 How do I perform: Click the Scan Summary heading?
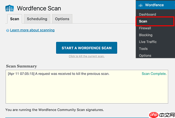point(21,66)
